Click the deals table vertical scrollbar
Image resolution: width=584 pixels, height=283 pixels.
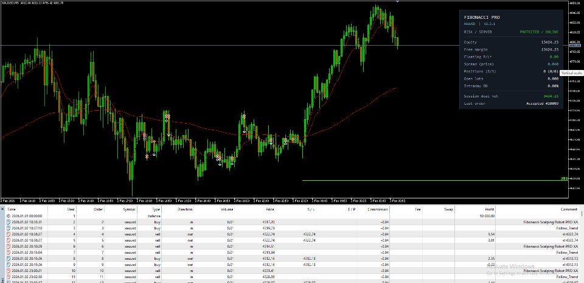582,246
